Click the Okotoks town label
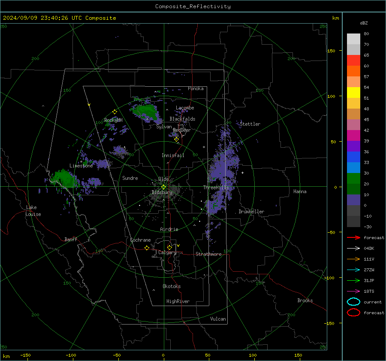The width and height of the screenshot is (386, 361). (x=172, y=286)
